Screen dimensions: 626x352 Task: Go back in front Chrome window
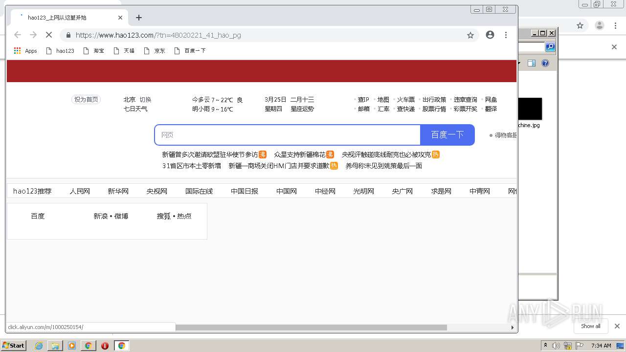[x=18, y=35]
